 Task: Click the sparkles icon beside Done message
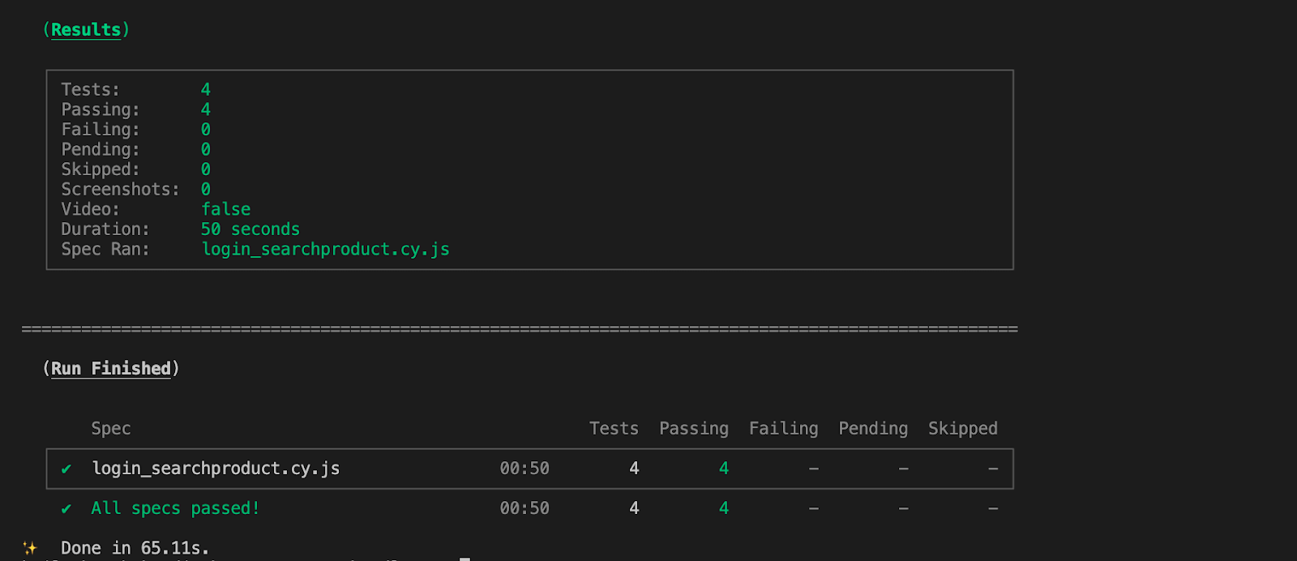[x=30, y=548]
